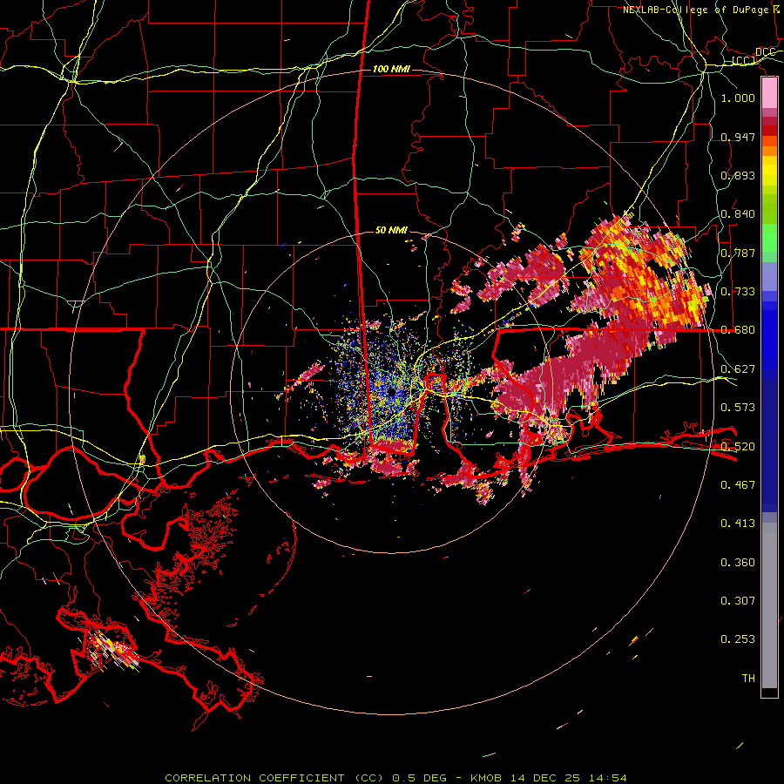Select the 0.787 scale value
Screen dimensions: 784x784
click(738, 253)
